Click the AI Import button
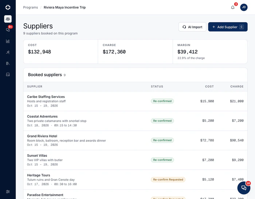 [x=192, y=27]
